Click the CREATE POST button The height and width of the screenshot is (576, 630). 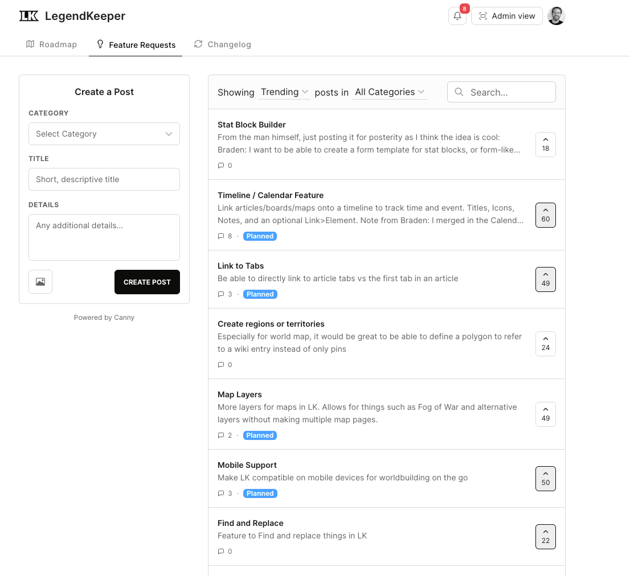[147, 282]
